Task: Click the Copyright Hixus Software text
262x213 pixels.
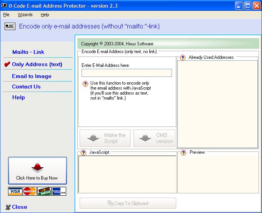Action: tap(117, 44)
